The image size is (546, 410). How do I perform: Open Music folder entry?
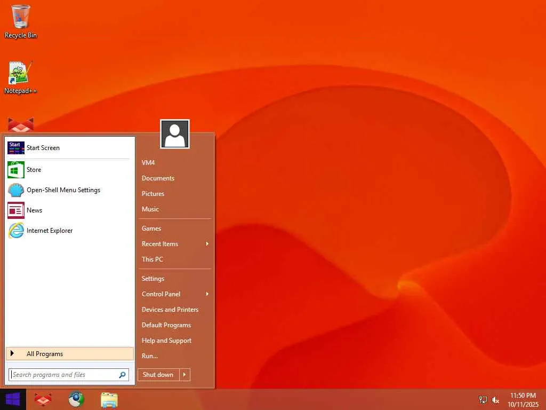(150, 209)
